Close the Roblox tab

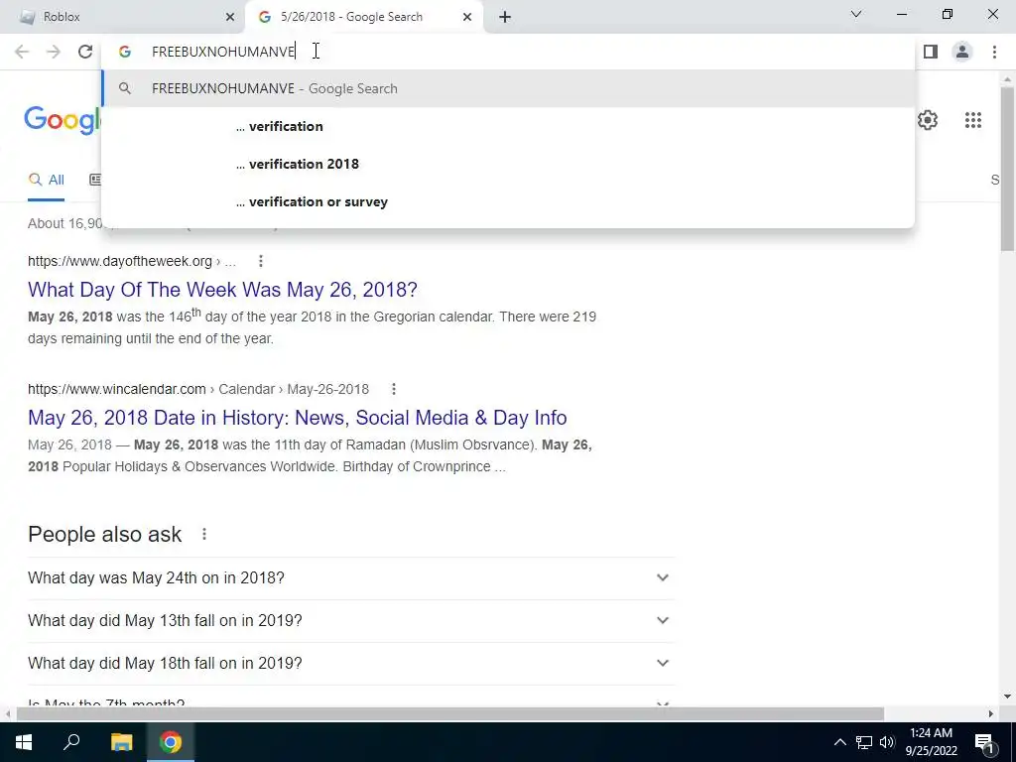230,18
